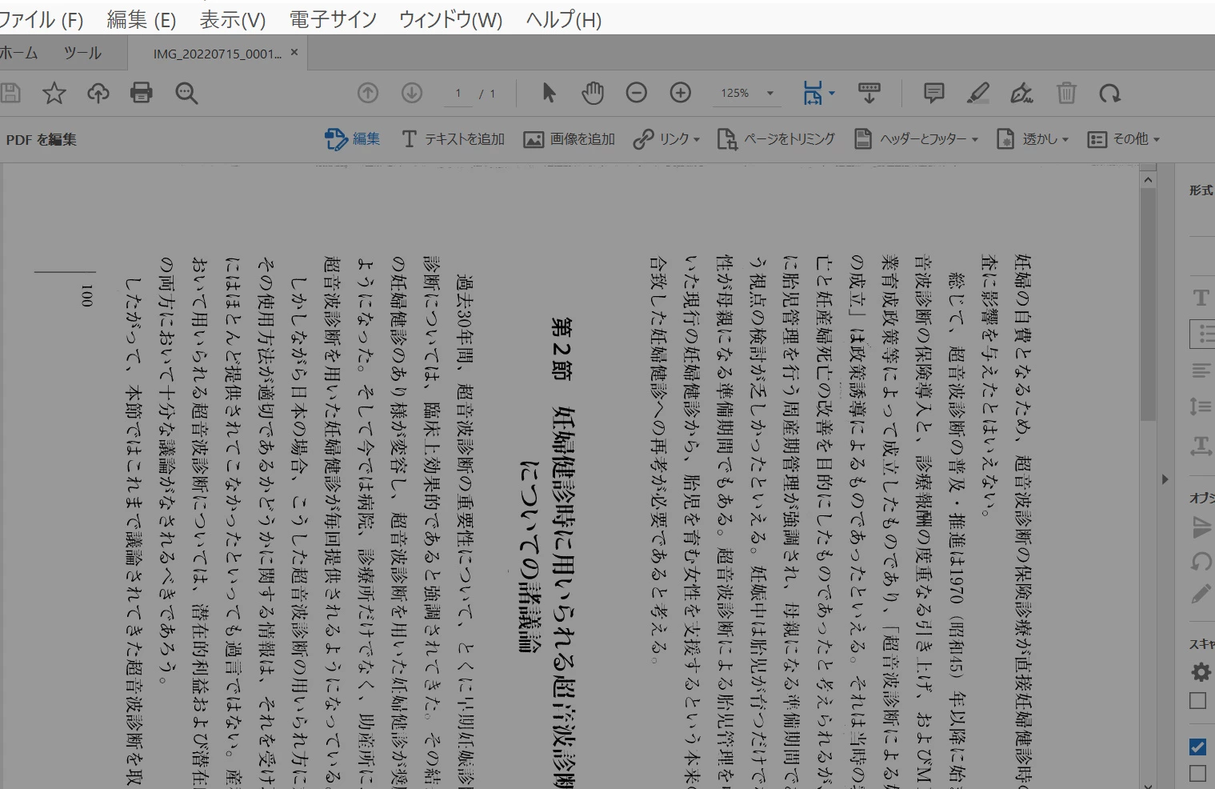Zoom in with the plus circle icon
The height and width of the screenshot is (789, 1215).
coord(681,93)
